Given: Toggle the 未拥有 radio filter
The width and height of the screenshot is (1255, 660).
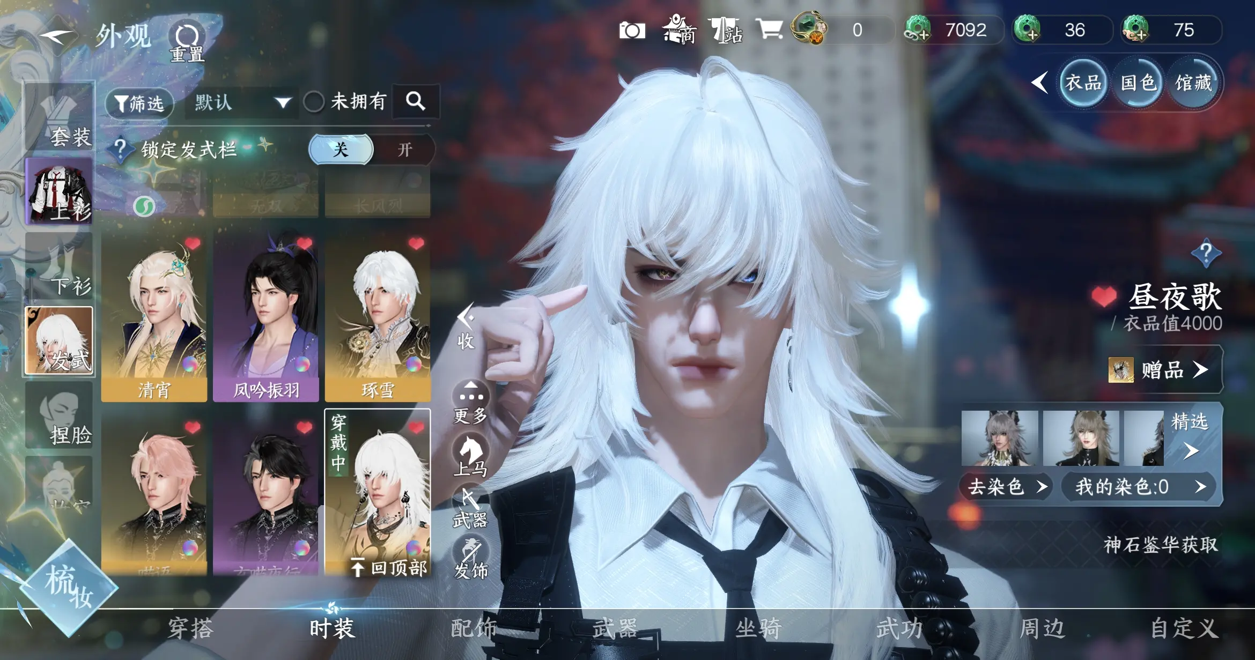Looking at the screenshot, I should (314, 101).
